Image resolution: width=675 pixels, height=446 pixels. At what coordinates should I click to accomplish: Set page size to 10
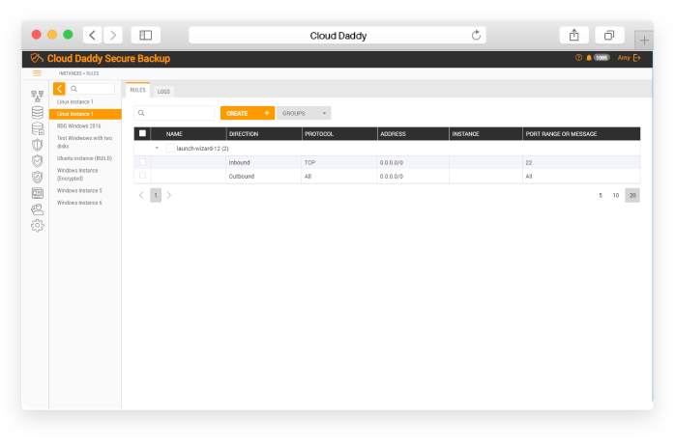point(615,195)
